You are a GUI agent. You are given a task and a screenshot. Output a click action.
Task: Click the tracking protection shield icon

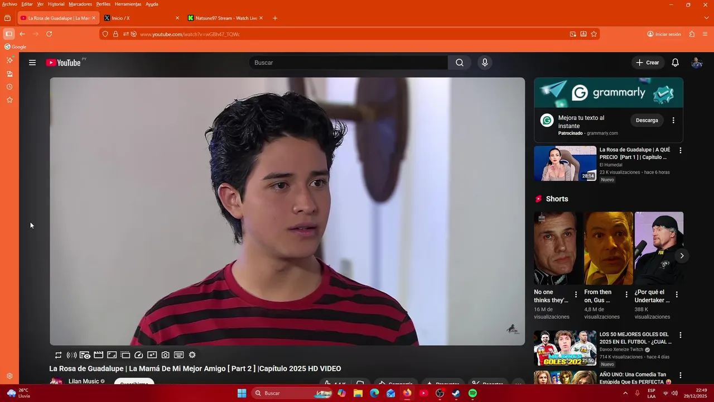coord(105,34)
